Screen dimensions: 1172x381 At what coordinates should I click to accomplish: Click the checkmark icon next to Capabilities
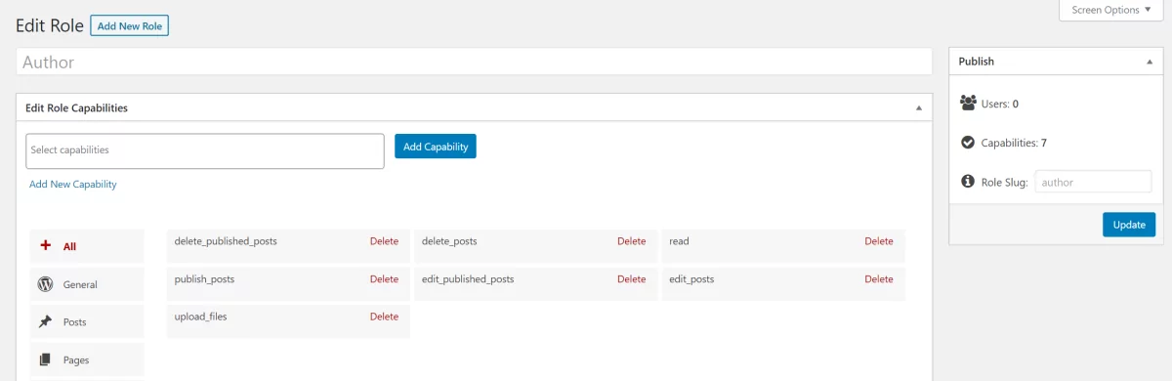click(968, 142)
